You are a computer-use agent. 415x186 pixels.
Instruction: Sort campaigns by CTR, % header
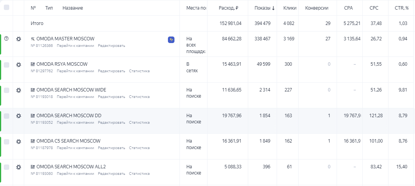[401, 8]
